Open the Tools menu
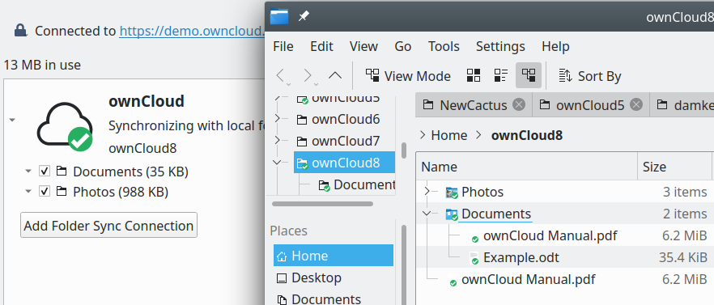714x305 pixels. (444, 46)
